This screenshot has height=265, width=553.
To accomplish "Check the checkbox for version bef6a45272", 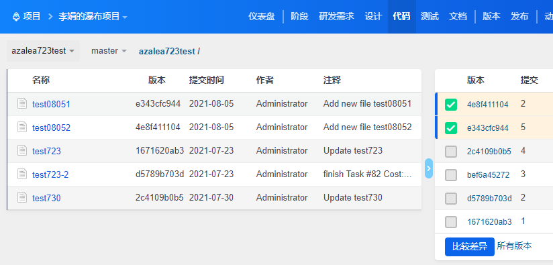I will pos(451,175).
